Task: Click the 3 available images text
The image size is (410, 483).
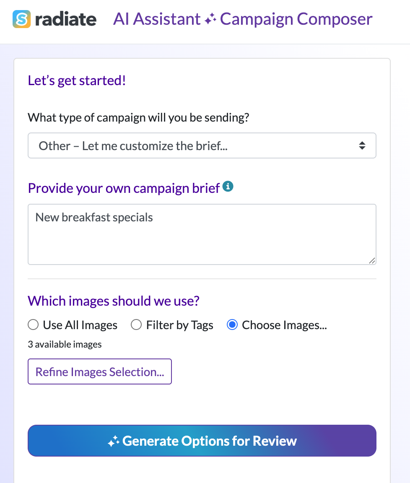Action: [x=65, y=344]
